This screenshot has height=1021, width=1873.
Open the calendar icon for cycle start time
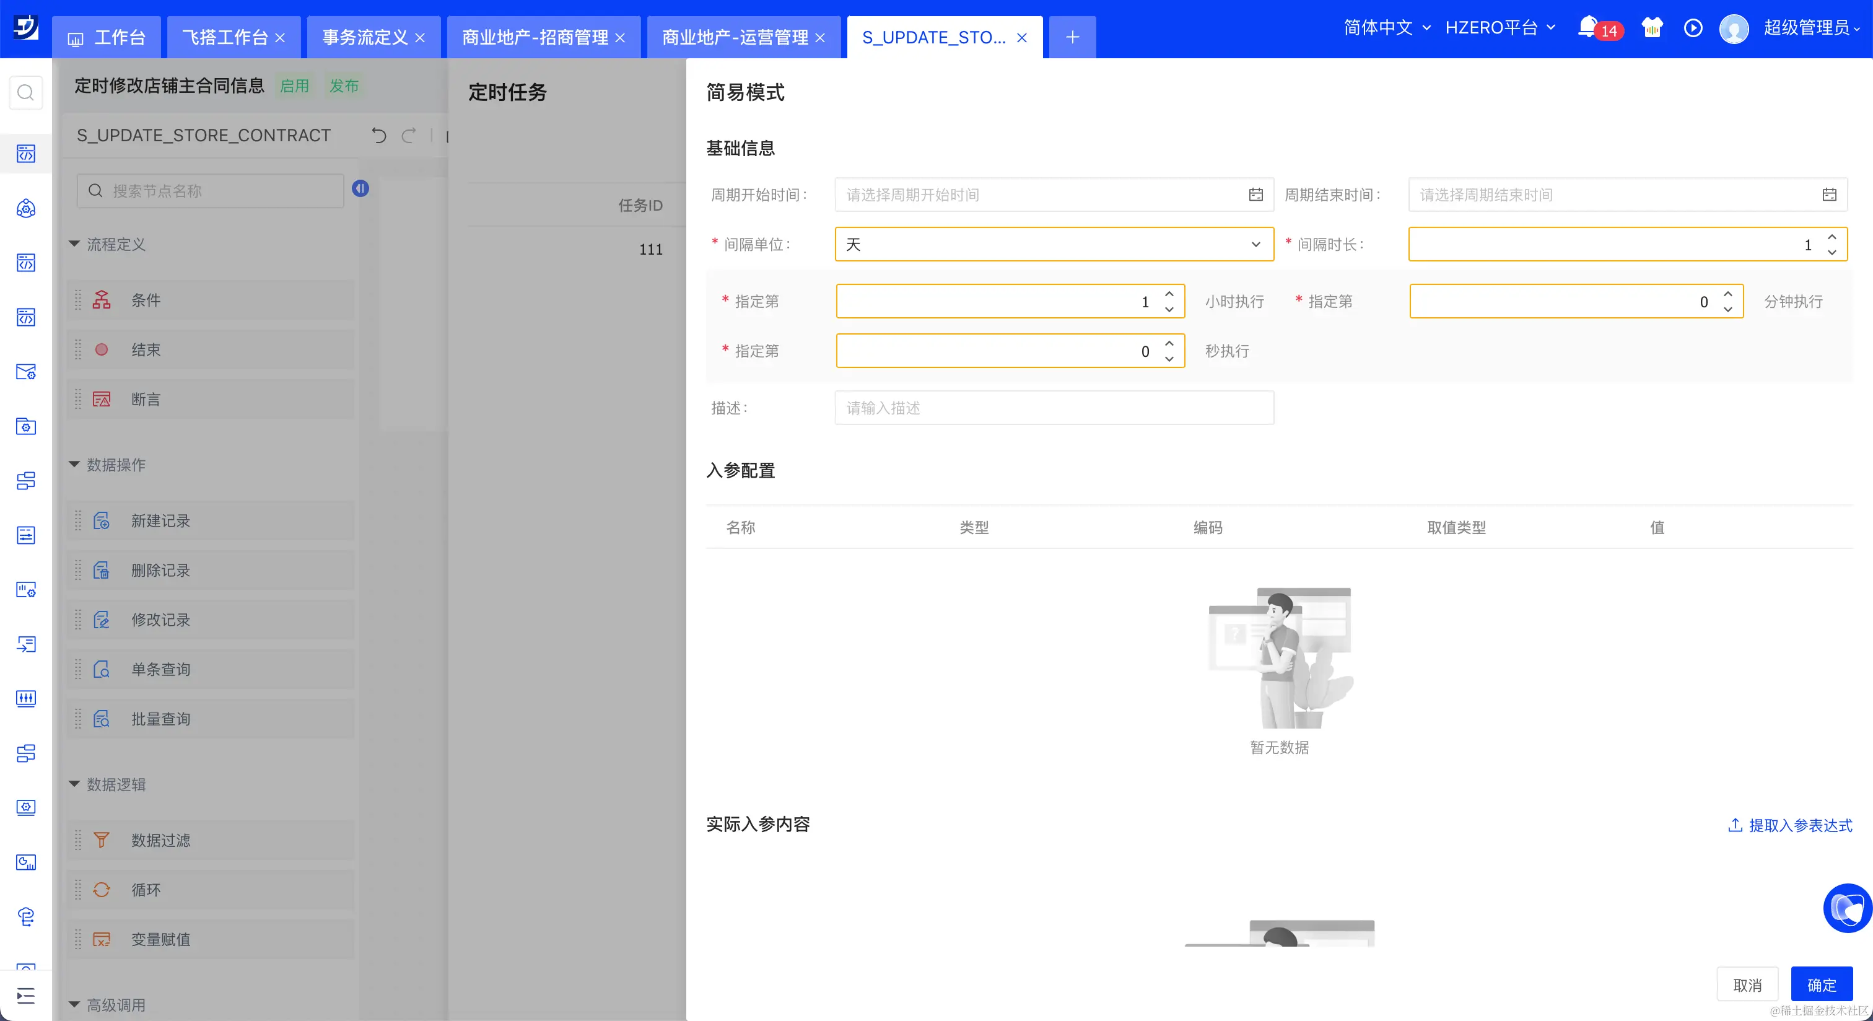tap(1255, 195)
